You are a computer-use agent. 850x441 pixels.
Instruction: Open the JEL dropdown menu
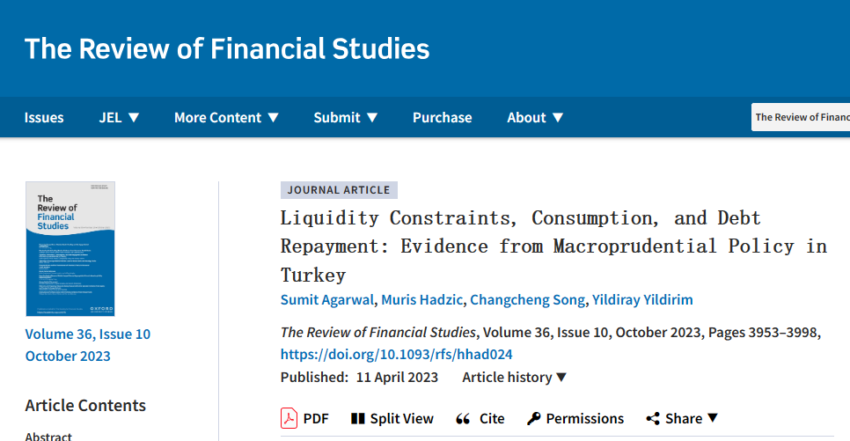tap(120, 117)
